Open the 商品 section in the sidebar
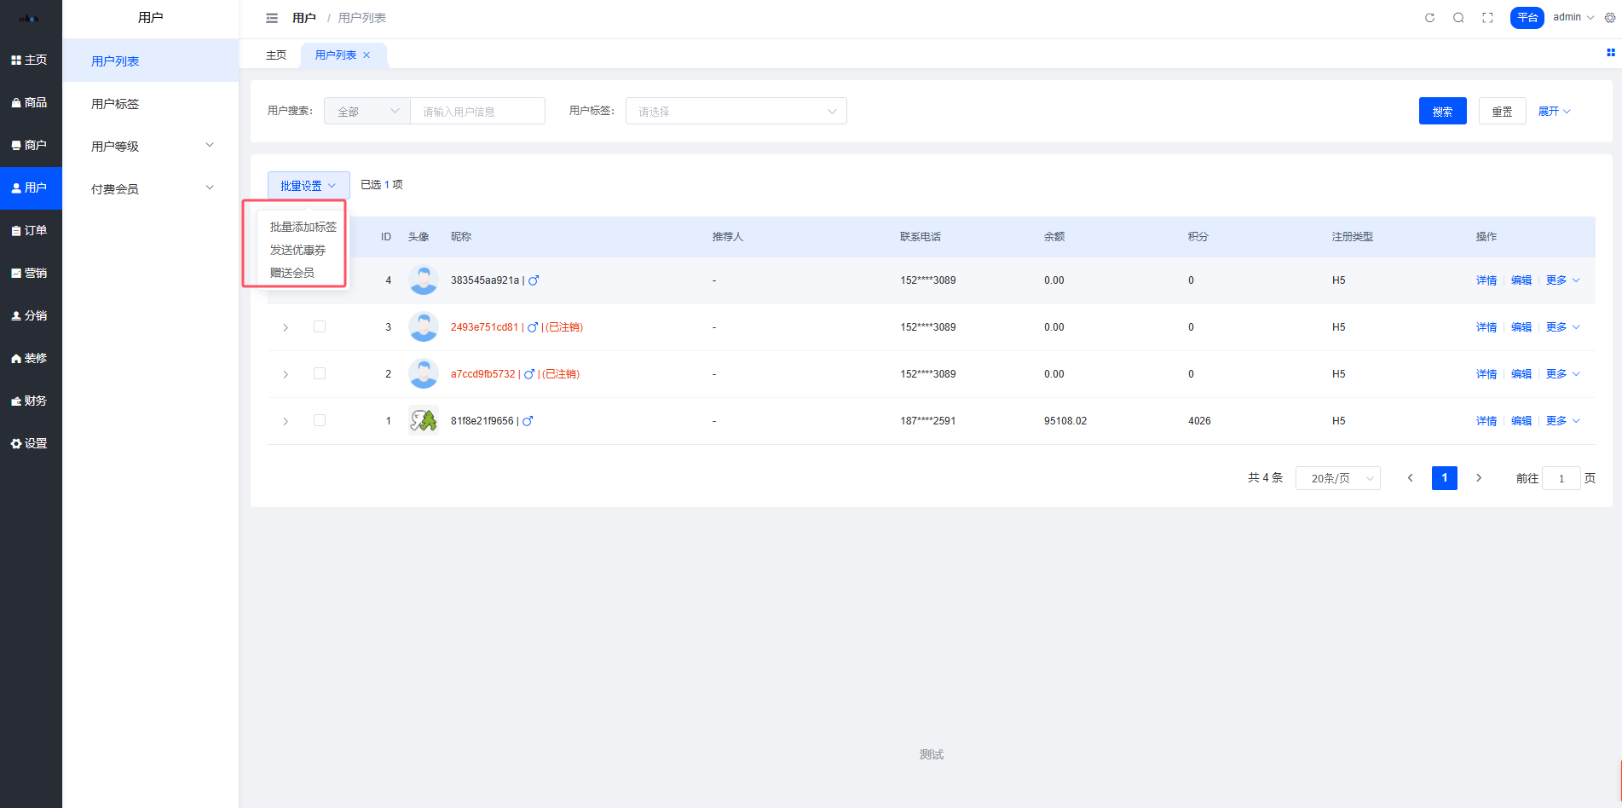The image size is (1622, 808). pos(31,102)
